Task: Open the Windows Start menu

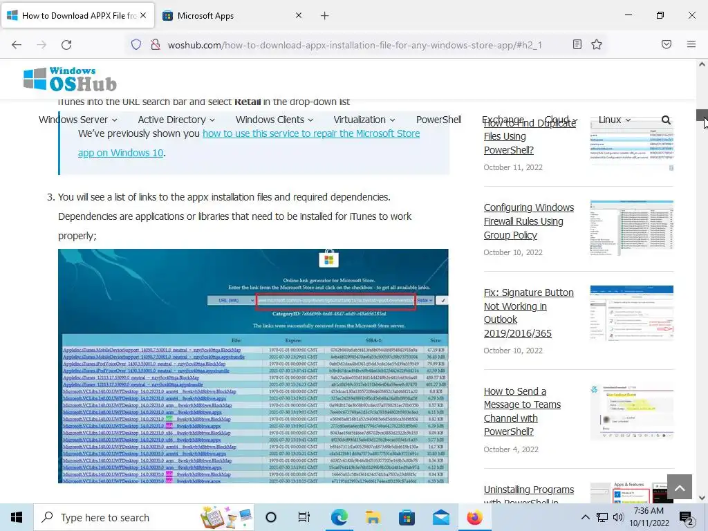Action: pyautogui.click(x=17, y=517)
